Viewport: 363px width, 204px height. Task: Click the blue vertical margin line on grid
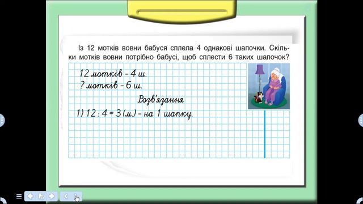(265, 134)
